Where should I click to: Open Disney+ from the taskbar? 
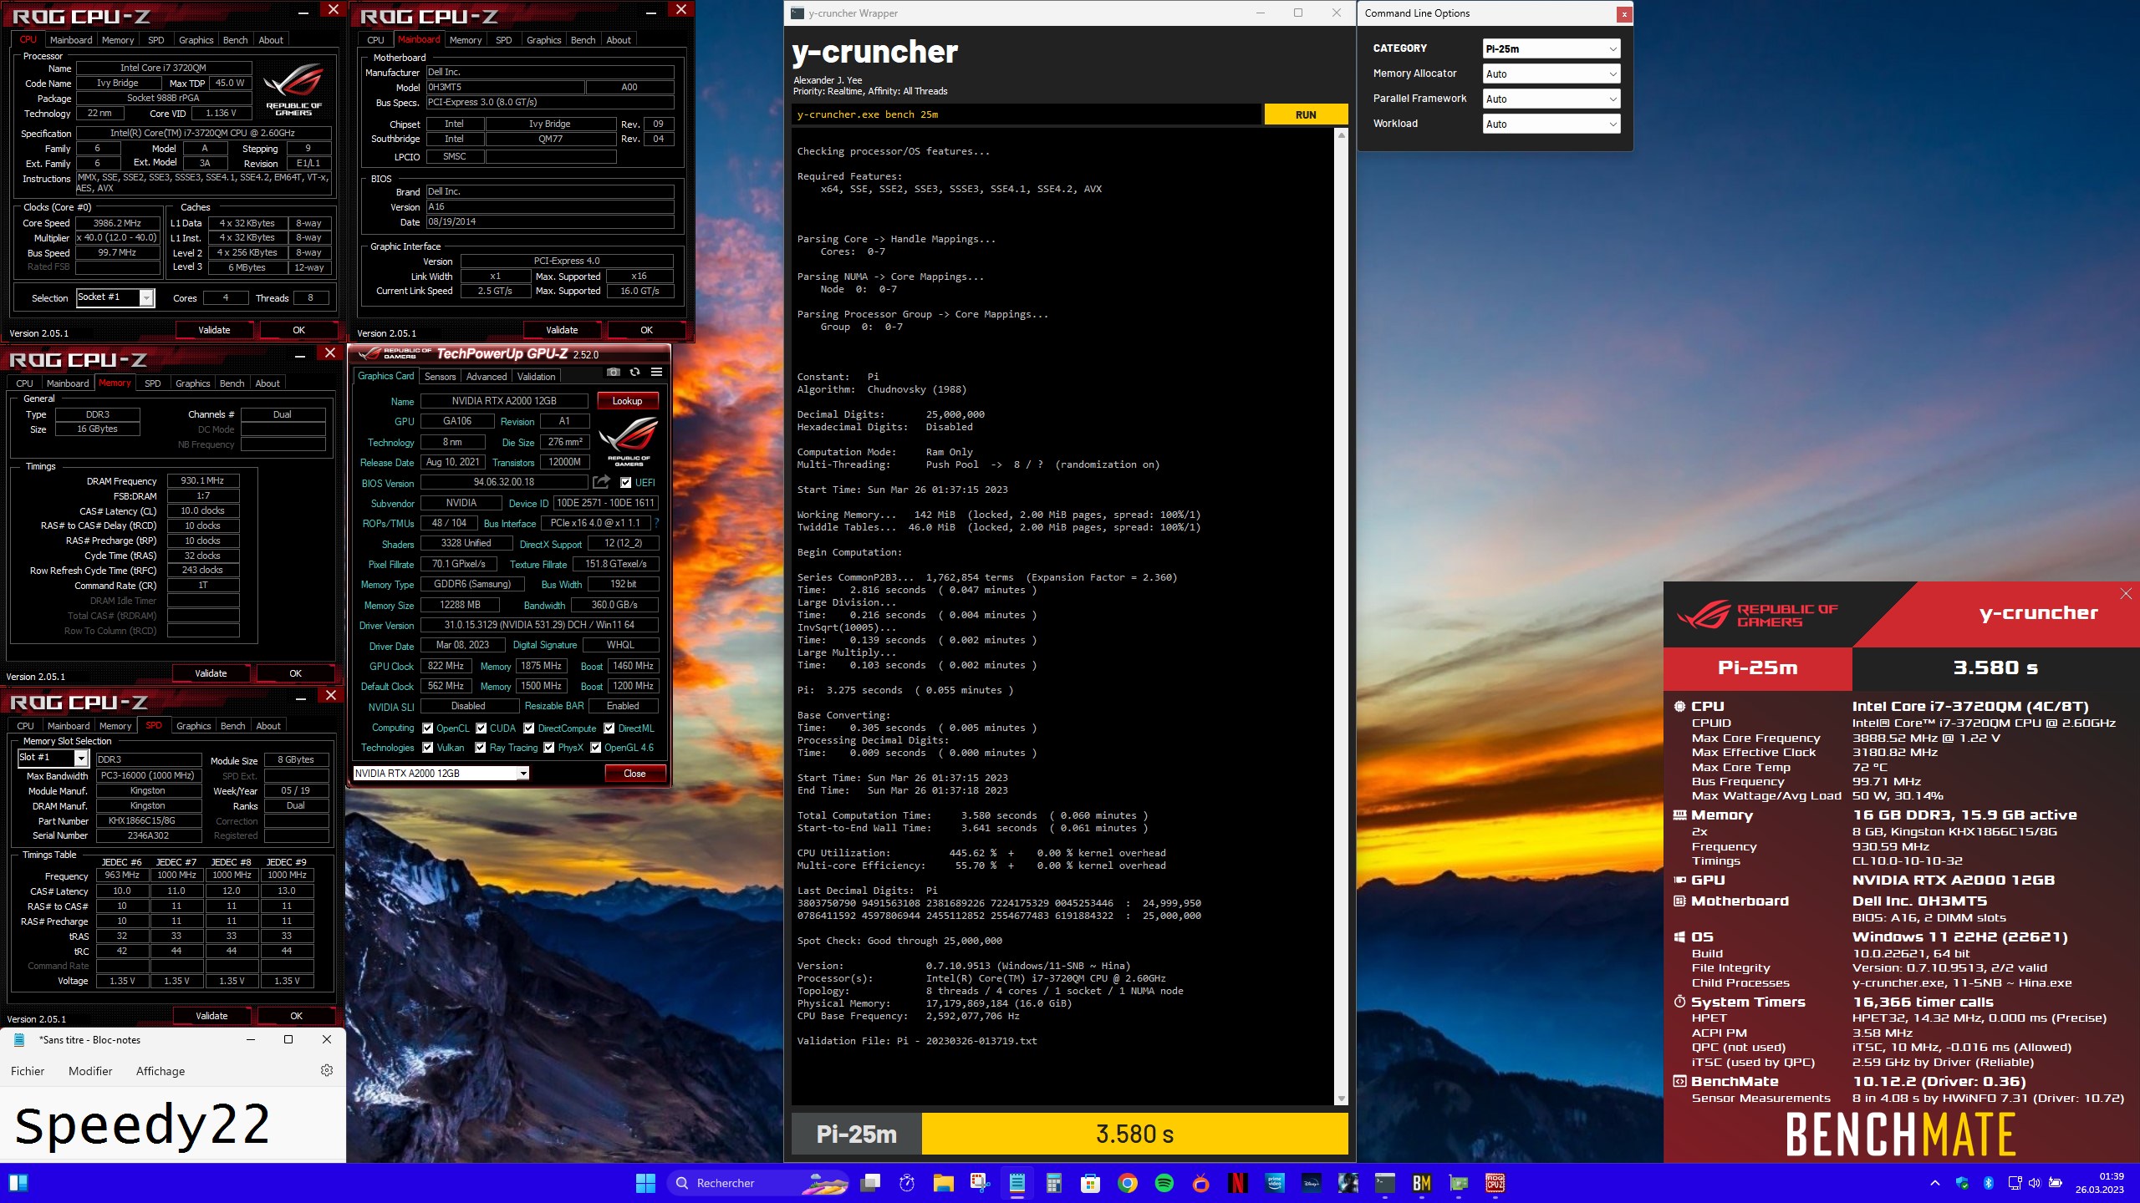click(x=1312, y=1183)
